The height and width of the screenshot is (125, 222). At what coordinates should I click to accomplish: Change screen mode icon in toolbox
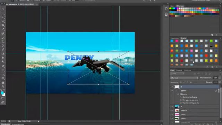3,102
